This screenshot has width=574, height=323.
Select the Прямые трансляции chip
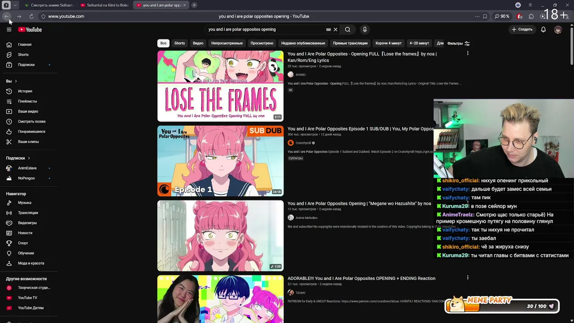350,44
